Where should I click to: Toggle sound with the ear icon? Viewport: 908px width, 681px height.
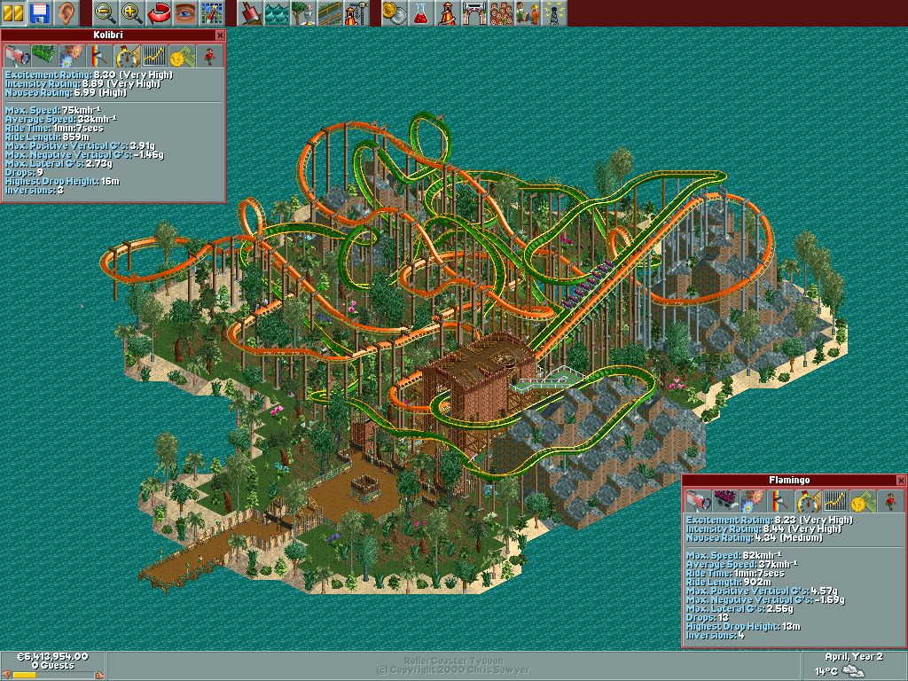[x=64, y=12]
